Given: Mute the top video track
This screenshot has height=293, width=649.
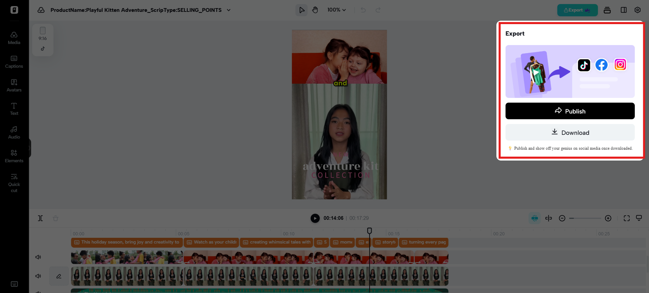Looking at the screenshot, I should click(38, 257).
